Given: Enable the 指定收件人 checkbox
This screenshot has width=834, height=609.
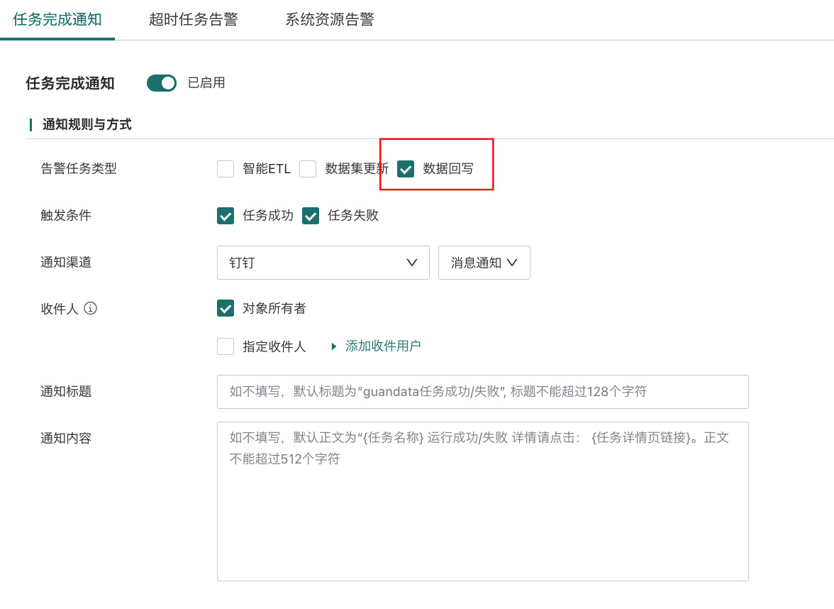Looking at the screenshot, I should tap(225, 346).
